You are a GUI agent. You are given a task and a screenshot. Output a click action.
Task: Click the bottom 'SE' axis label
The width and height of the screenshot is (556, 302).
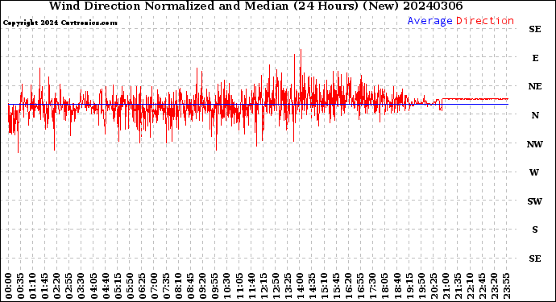click(x=535, y=259)
